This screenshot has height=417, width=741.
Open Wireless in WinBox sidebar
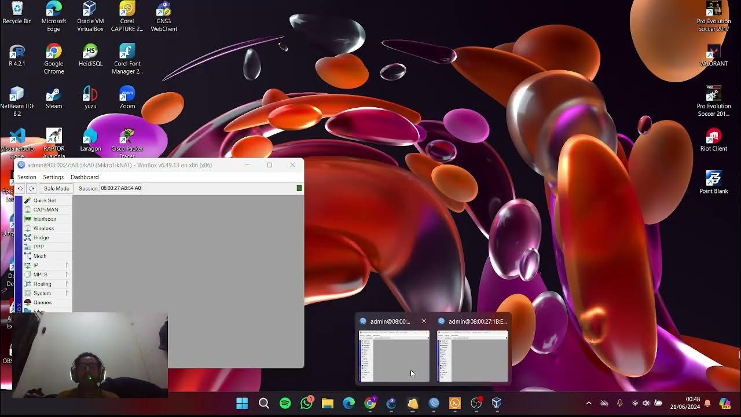tap(43, 228)
